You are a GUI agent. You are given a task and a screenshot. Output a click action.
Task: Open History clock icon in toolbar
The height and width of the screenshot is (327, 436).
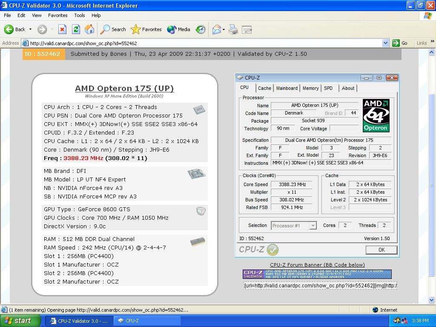point(201,29)
